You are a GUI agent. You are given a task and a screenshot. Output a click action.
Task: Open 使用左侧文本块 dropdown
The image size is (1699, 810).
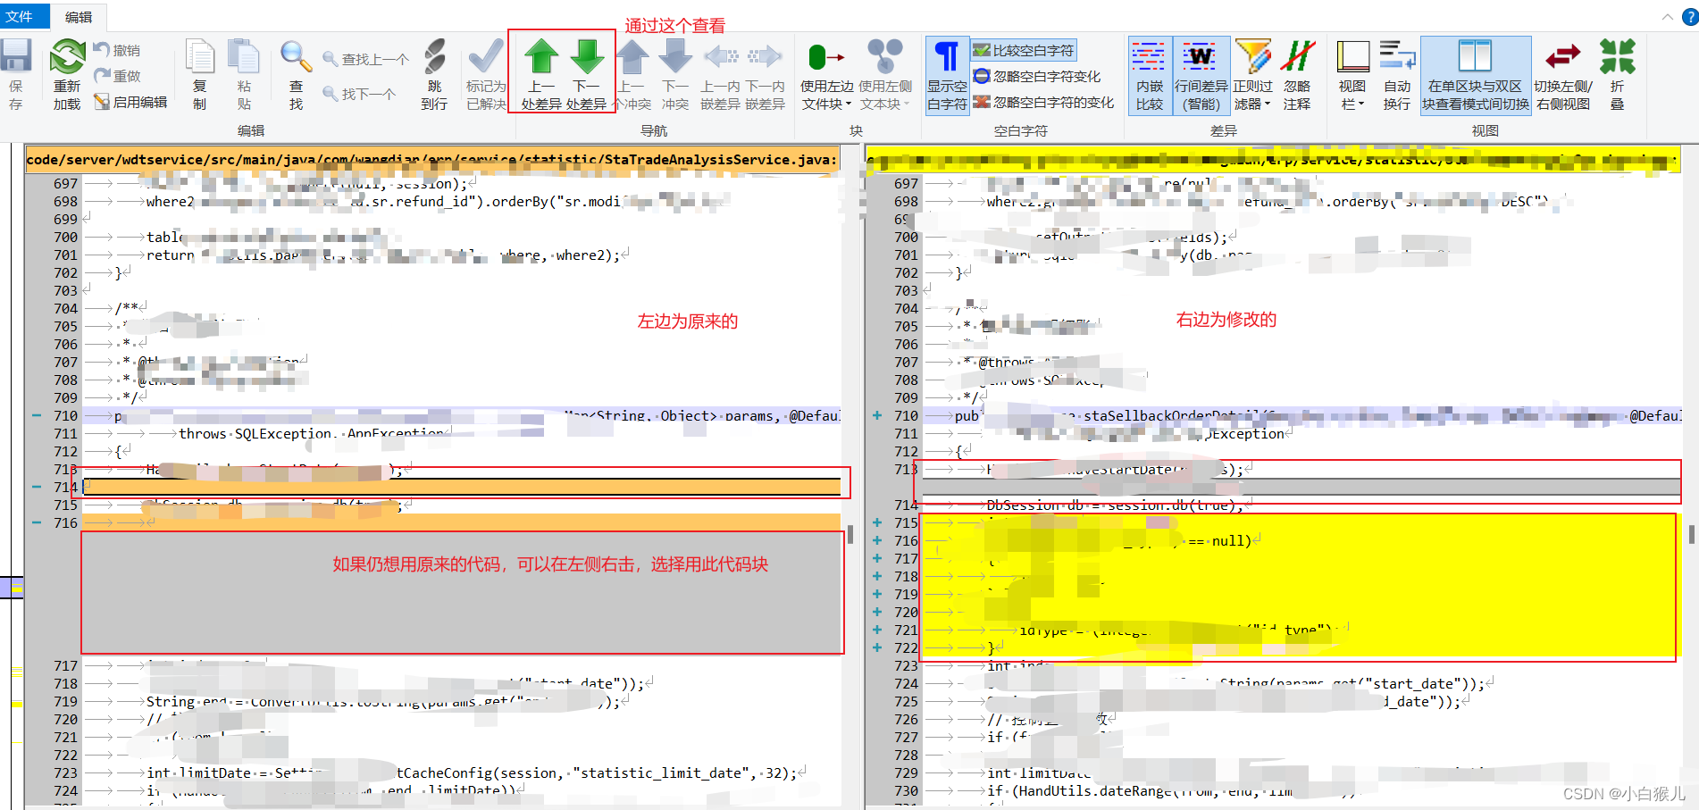pos(885,74)
